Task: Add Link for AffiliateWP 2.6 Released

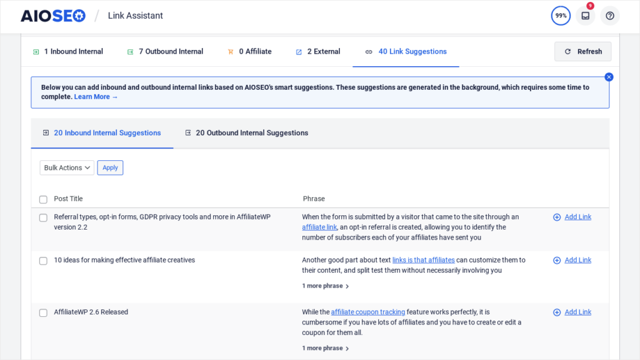Action: (577, 313)
